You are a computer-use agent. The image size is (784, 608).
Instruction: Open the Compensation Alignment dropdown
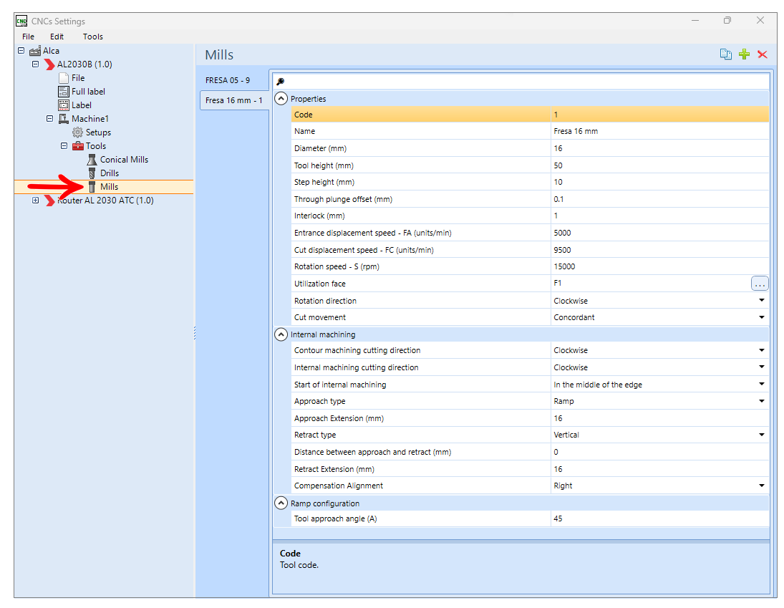click(762, 486)
